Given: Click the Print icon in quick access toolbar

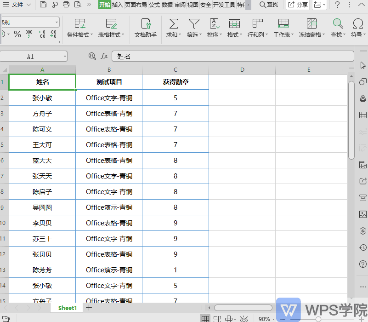Looking at the screenshot, I should [66, 5].
